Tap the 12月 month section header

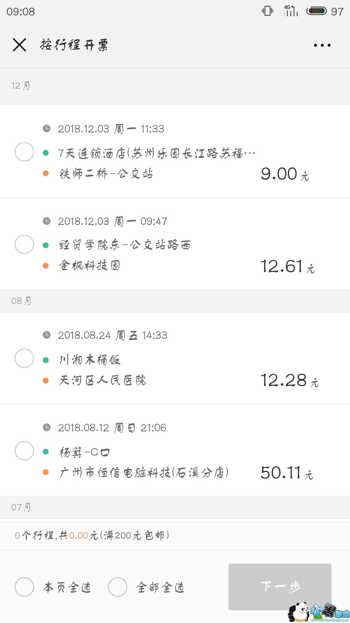coord(21,86)
